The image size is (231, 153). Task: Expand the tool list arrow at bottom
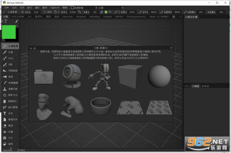(x=11, y=148)
